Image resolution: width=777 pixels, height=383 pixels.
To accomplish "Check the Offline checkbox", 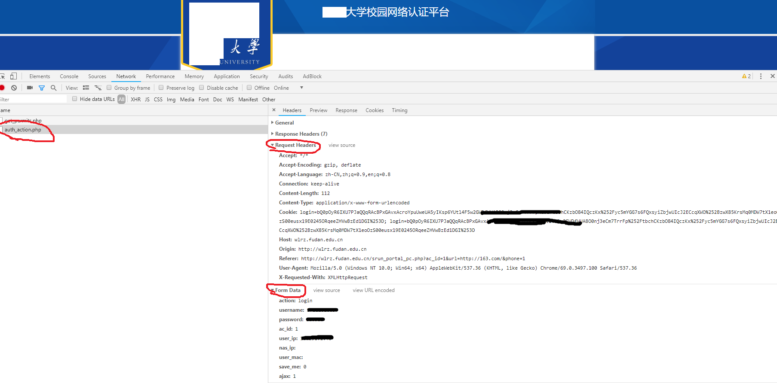I will pyautogui.click(x=249, y=88).
